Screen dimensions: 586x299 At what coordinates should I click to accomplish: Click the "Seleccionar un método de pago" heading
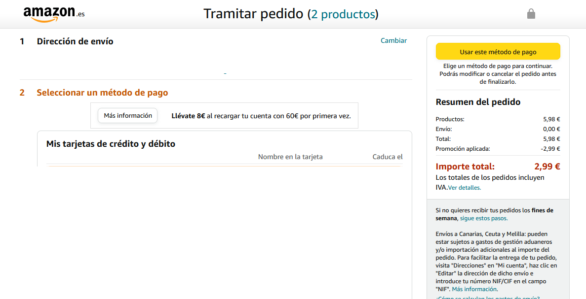102,93
